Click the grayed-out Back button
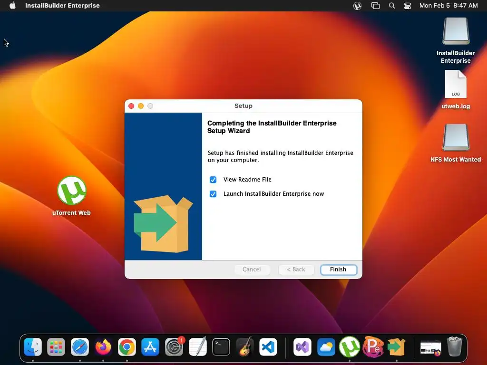The height and width of the screenshot is (365, 487). pos(296,269)
